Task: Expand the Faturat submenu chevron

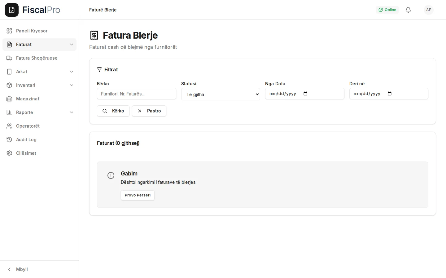Action: tap(72, 44)
